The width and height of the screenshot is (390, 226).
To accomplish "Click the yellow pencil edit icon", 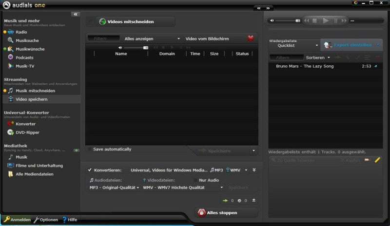I will click(377, 160).
